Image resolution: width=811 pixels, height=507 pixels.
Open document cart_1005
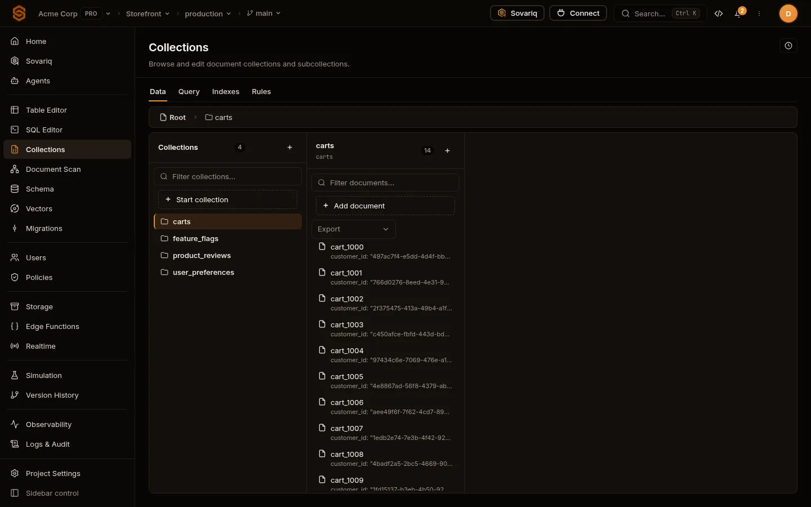click(385, 381)
